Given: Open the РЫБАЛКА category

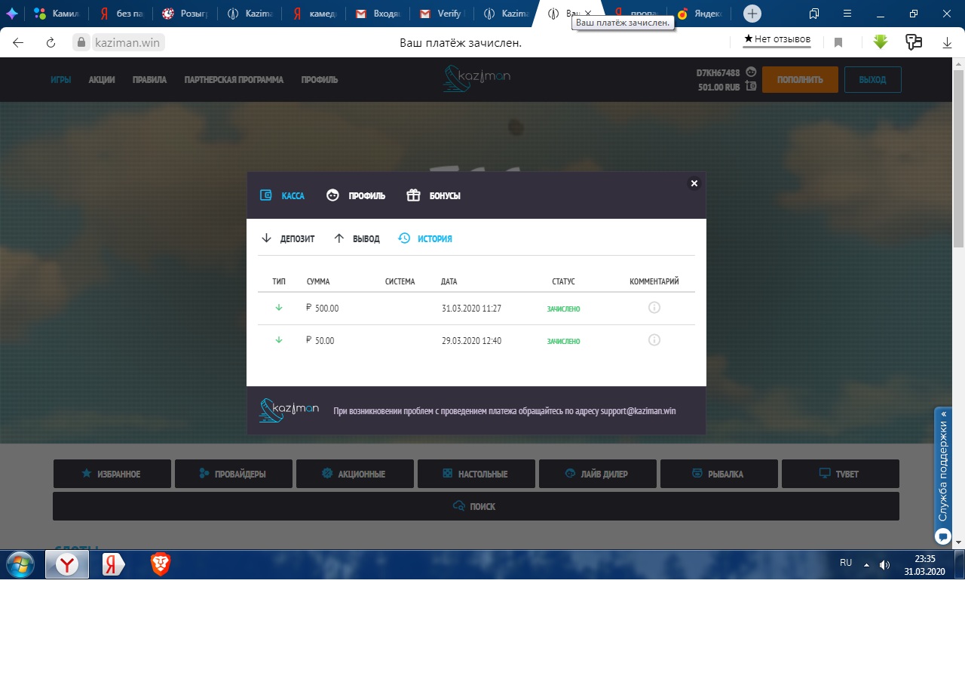Looking at the screenshot, I should pyautogui.click(x=718, y=474).
